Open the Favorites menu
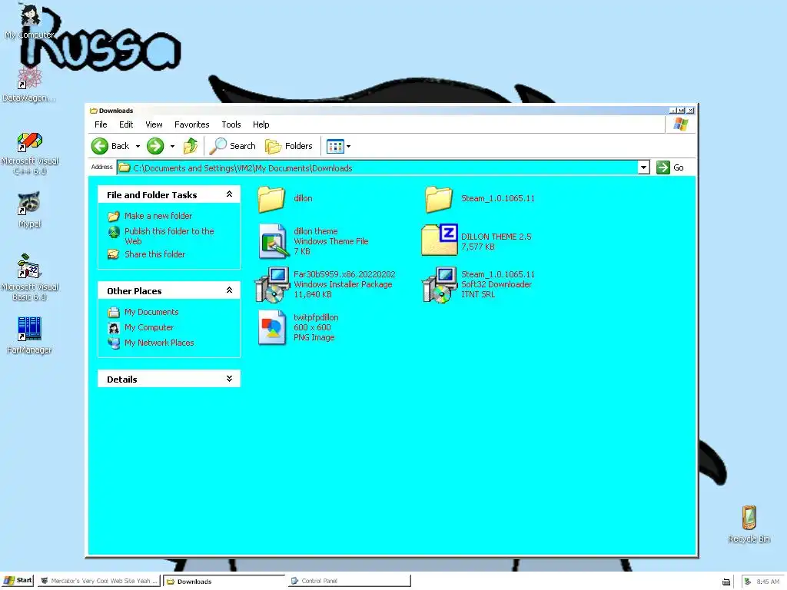The image size is (787, 590). click(191, 124)
